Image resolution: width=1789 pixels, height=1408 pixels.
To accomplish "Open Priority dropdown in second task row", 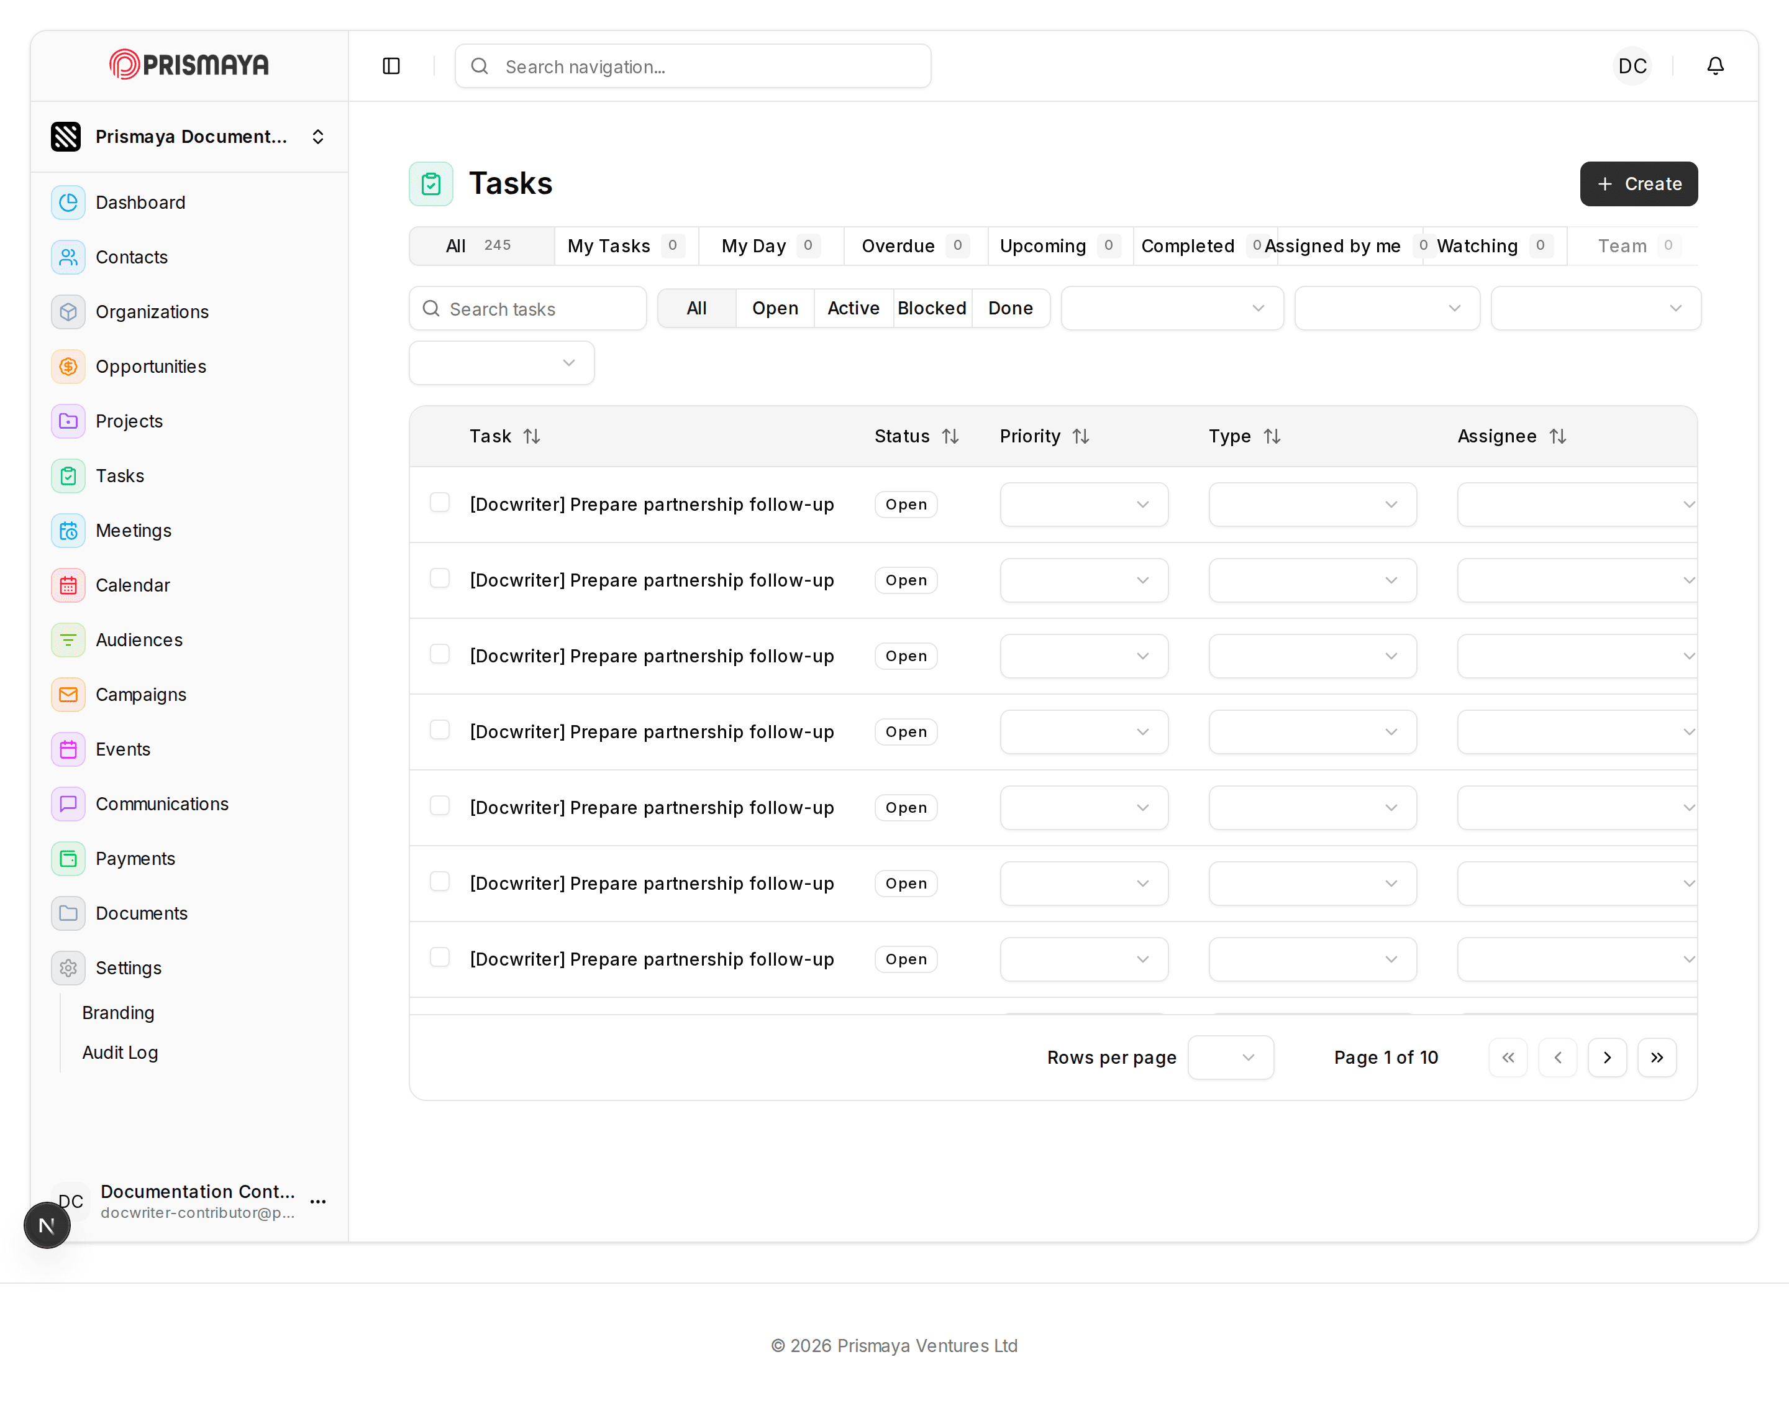I will (1083, 580).
